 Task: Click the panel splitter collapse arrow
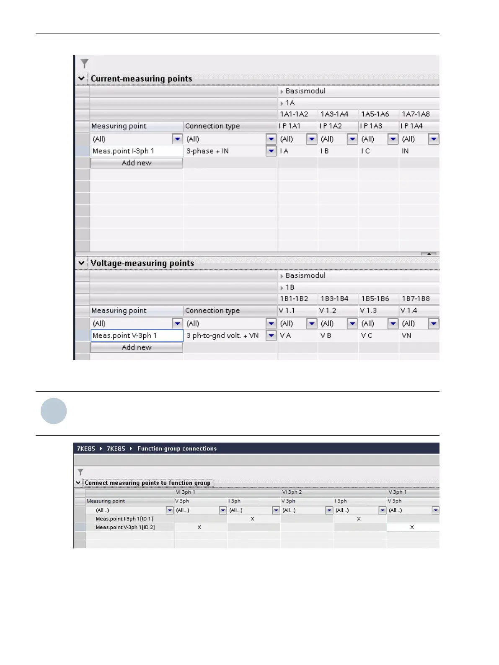(x=429, y=254)
